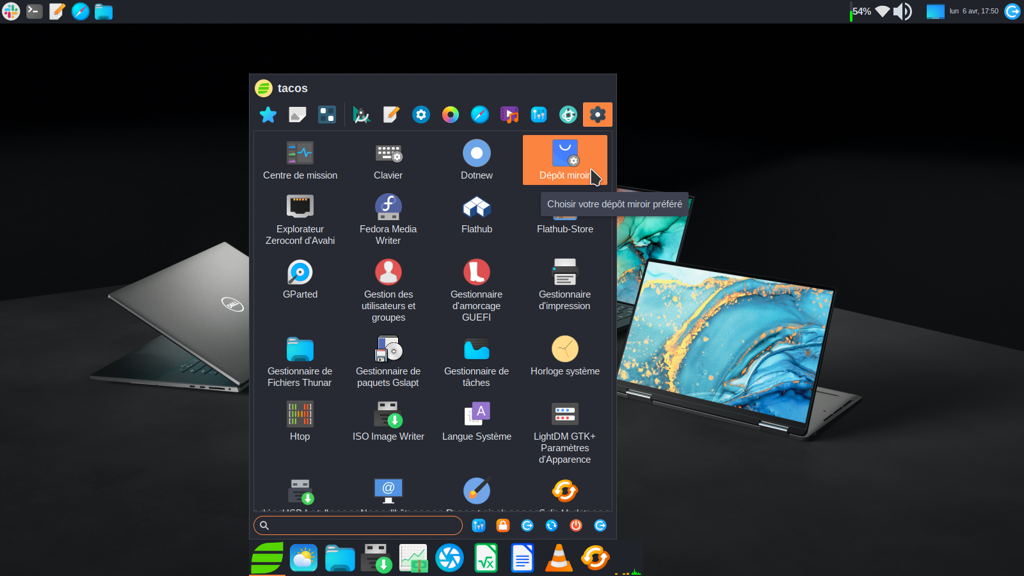Open VLC from the bottom dock
The width and height of the screenshot is (1024, 576).
click(x=559, y=558)
